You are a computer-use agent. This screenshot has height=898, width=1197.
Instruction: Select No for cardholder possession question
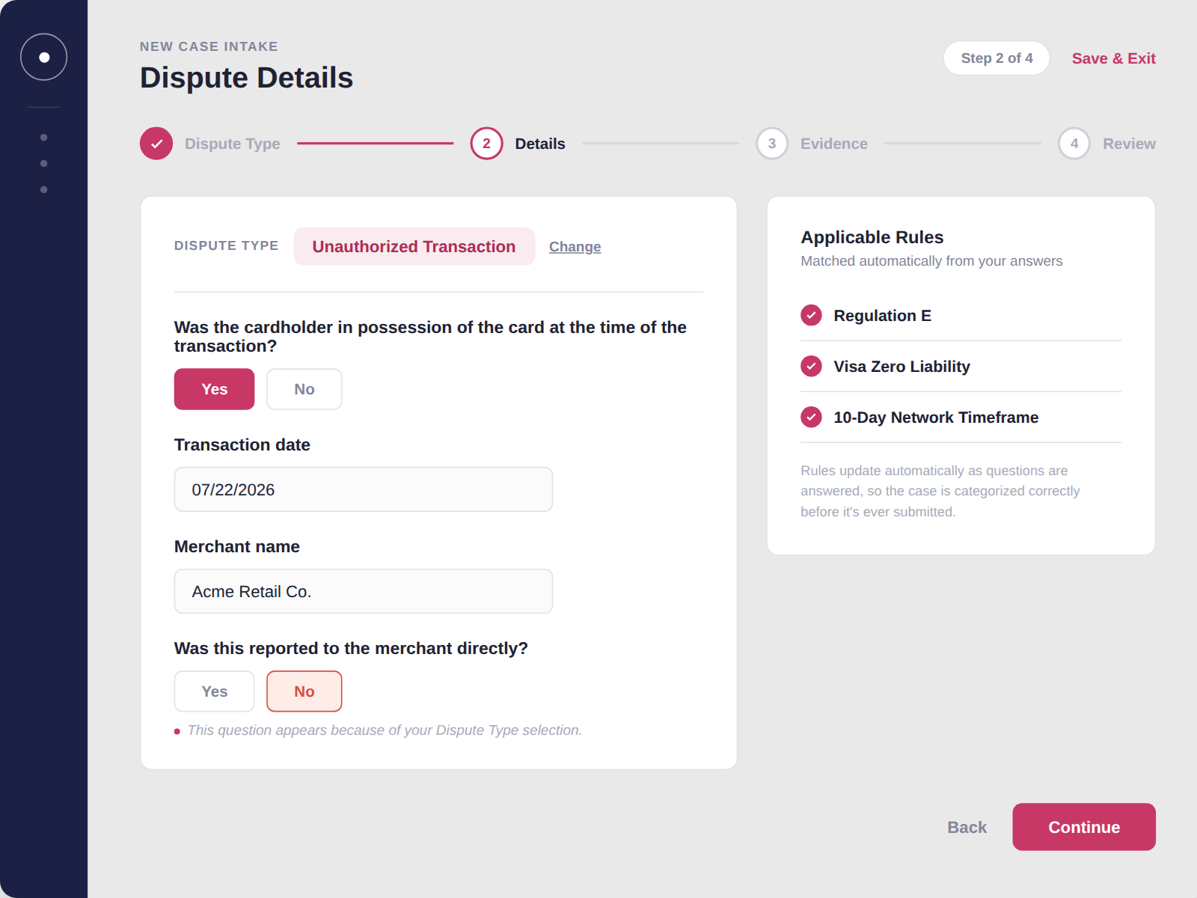[x=304, y=389]
